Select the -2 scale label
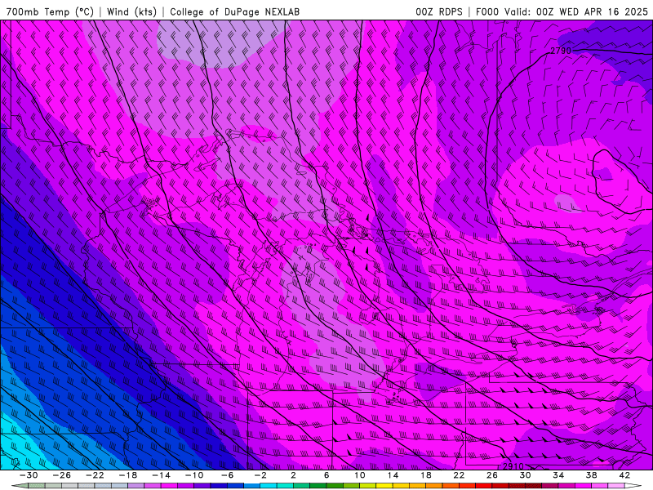The height and width of the screenshot is (490, 653). [260, 475]
